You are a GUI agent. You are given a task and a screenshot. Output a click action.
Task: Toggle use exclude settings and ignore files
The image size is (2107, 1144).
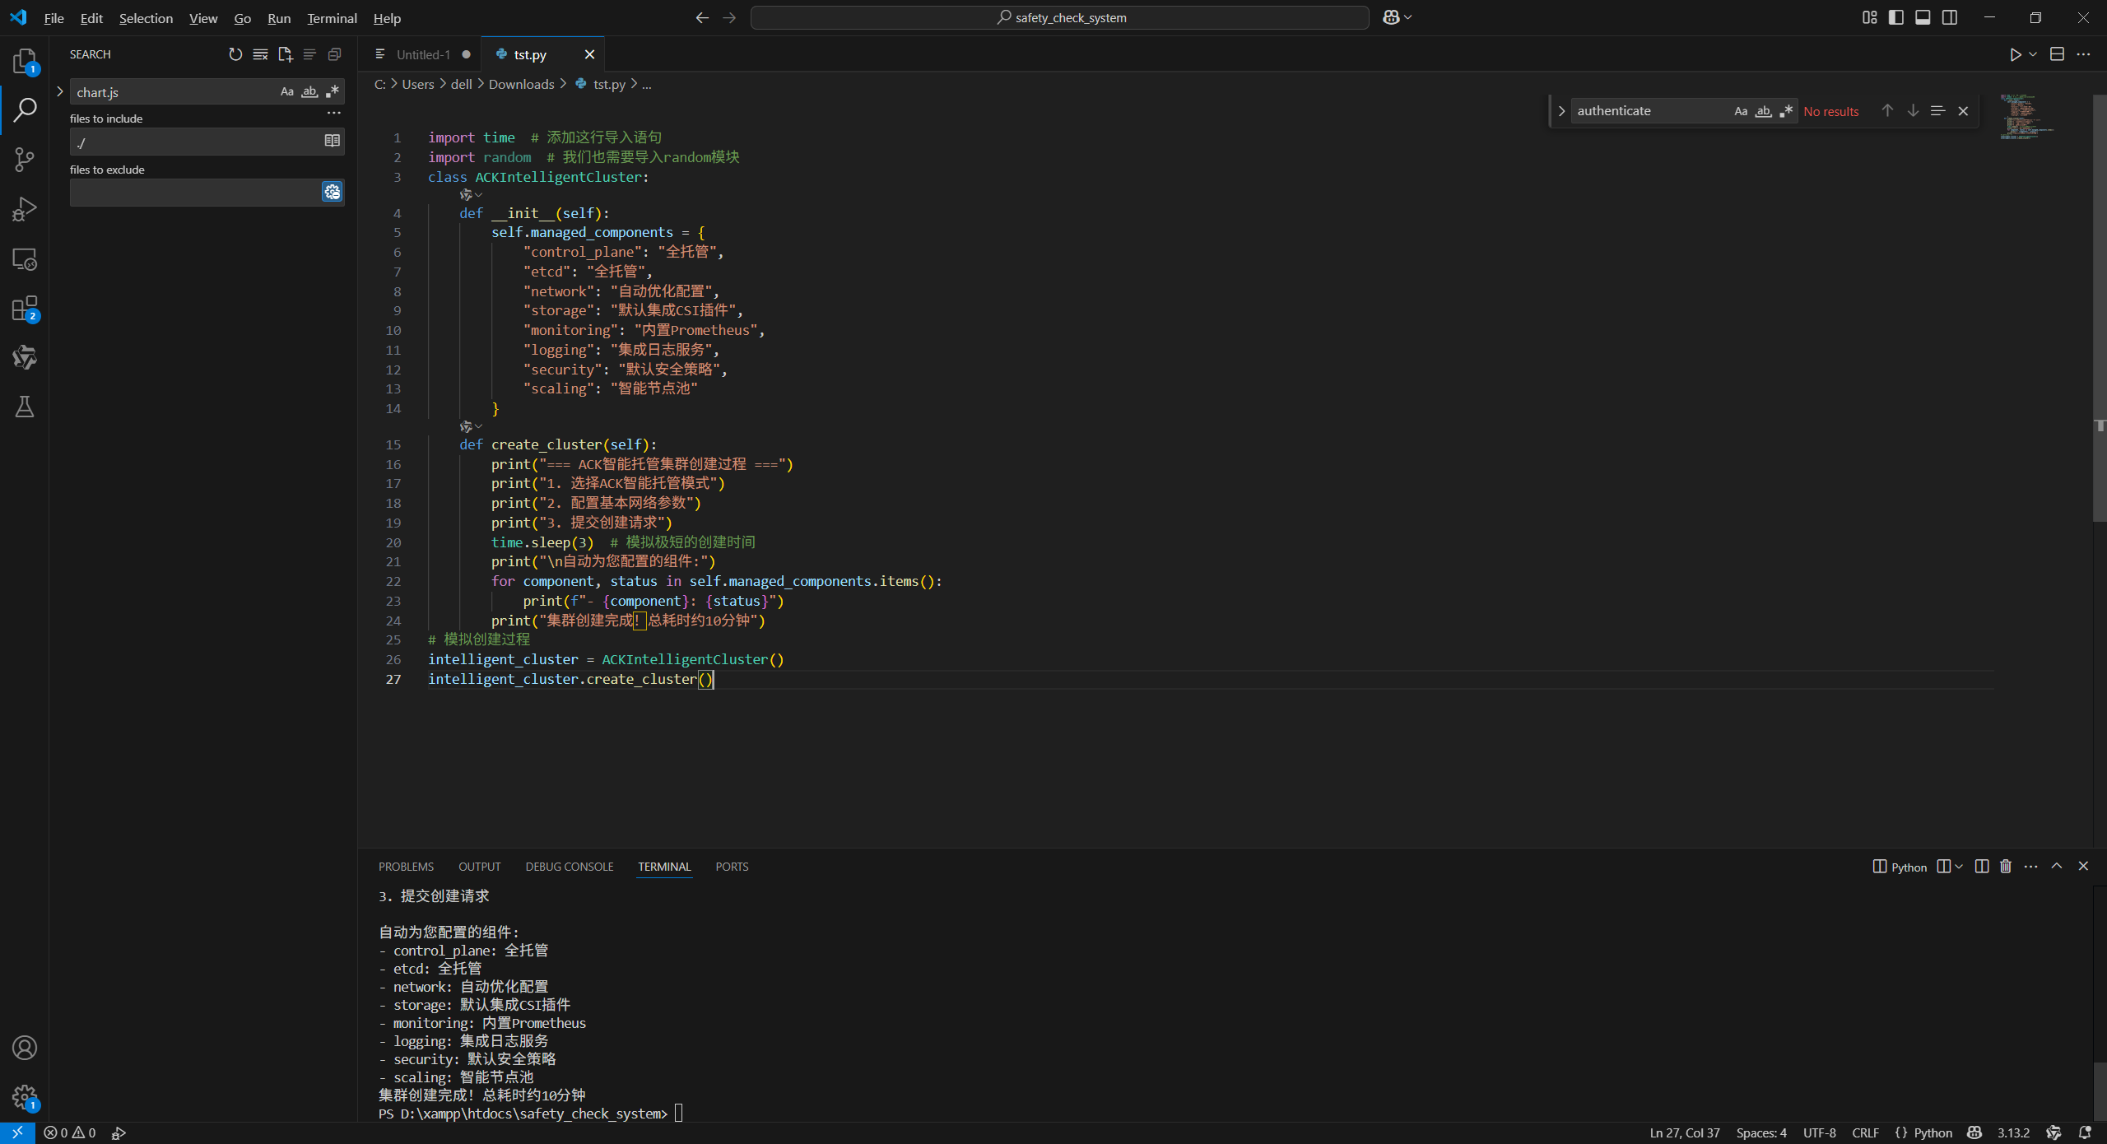(332, 192)
